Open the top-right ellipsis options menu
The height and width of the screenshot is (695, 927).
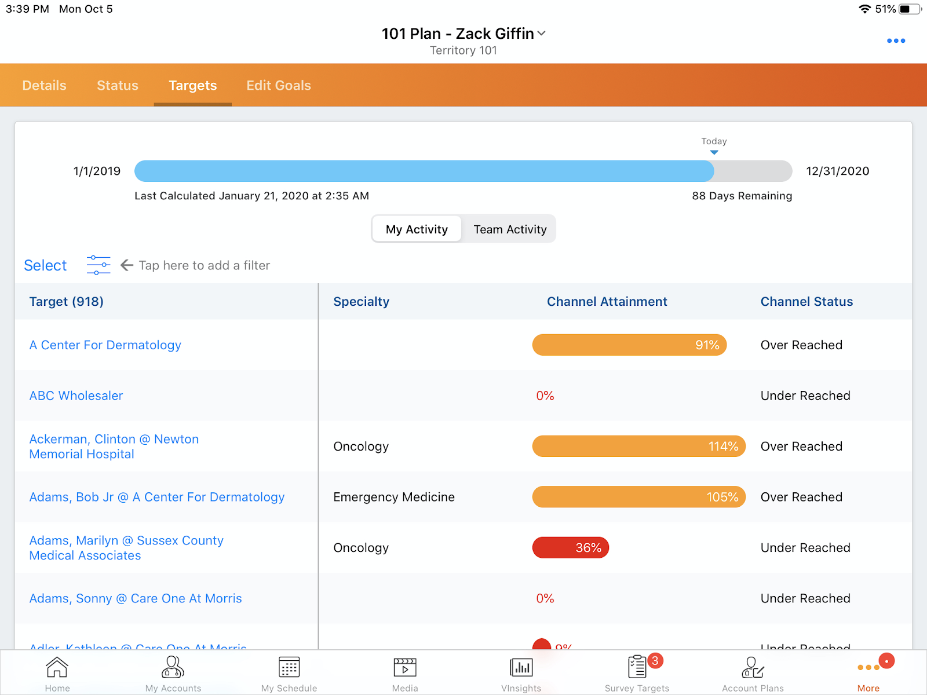[x=896, y=41]
